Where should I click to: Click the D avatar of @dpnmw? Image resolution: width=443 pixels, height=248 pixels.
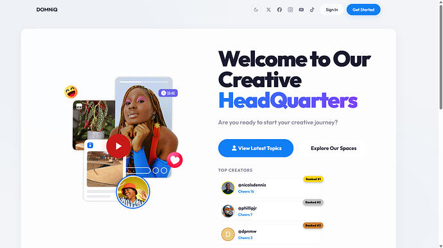[x=228, y=234]
